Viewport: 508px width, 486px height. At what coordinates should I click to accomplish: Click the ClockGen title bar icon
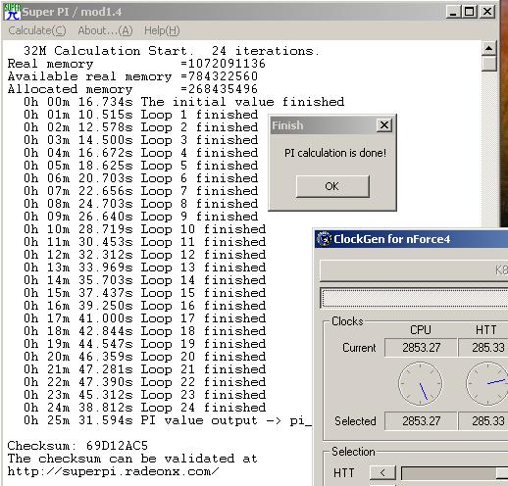tap(325, 239)
